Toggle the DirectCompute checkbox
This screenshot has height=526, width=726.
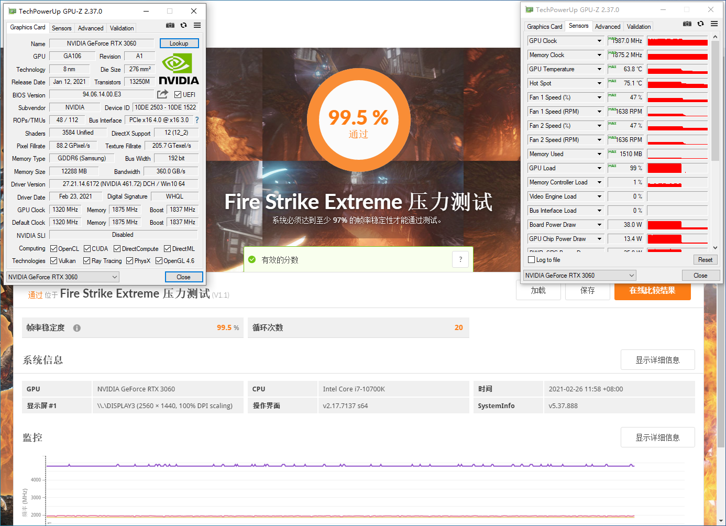pyautogui.click(x=117, y=248)
